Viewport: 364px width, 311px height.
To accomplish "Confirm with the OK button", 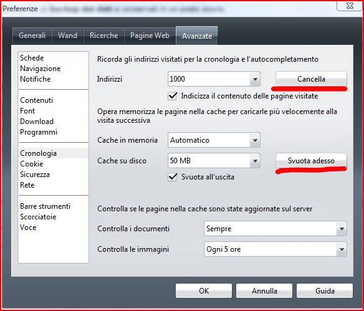I will coord(204,291).
